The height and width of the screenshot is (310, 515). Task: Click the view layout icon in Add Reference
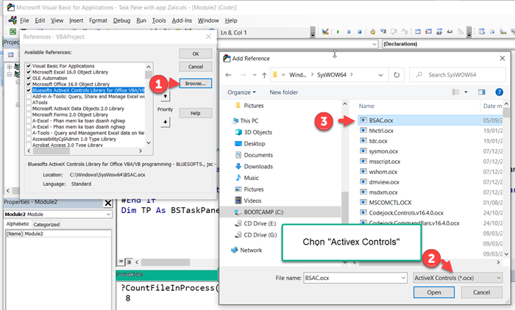tap(456, 92)
